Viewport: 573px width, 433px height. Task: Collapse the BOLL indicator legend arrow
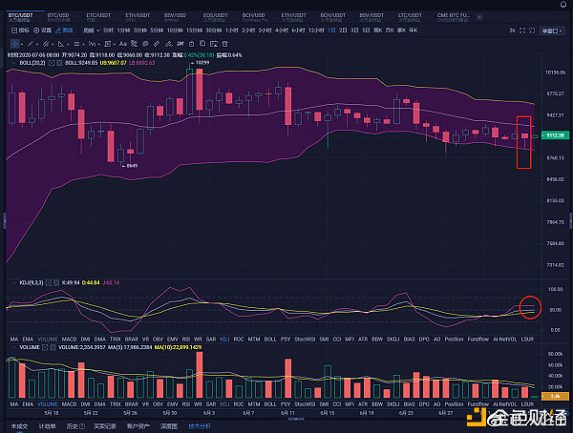[x=13, y=63]
